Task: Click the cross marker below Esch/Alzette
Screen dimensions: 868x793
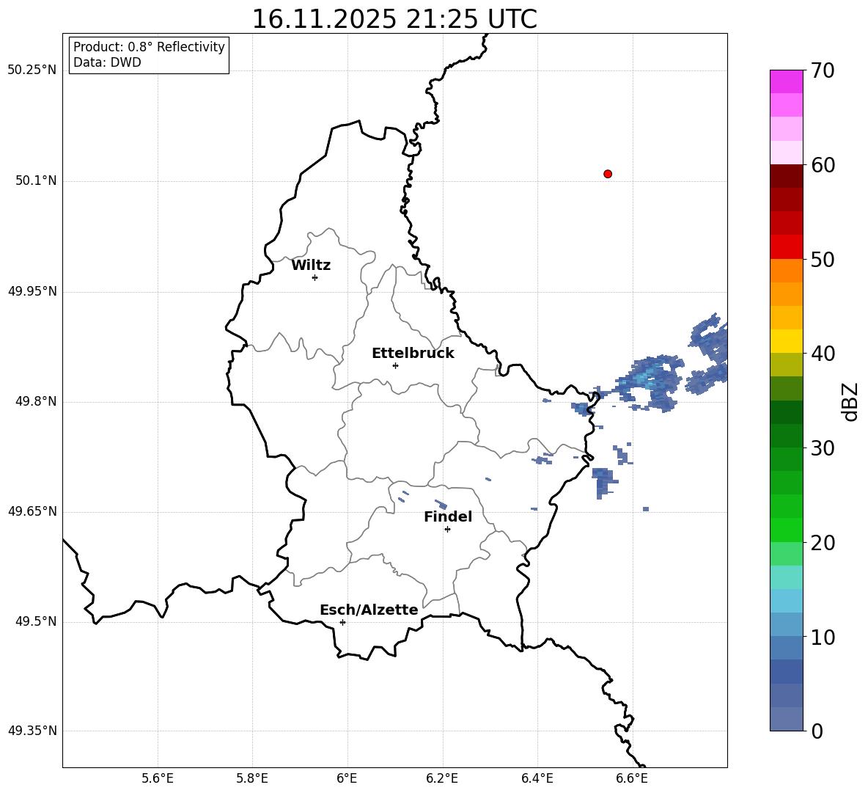Action: tap(342, 622)
